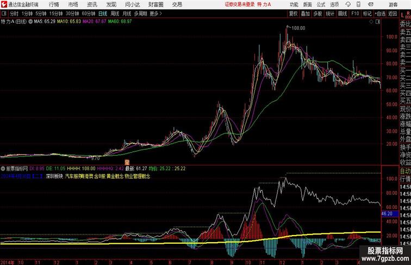Select the 15分钟 period
Viewport: 411px width, 265px height.
coord(56,14)
